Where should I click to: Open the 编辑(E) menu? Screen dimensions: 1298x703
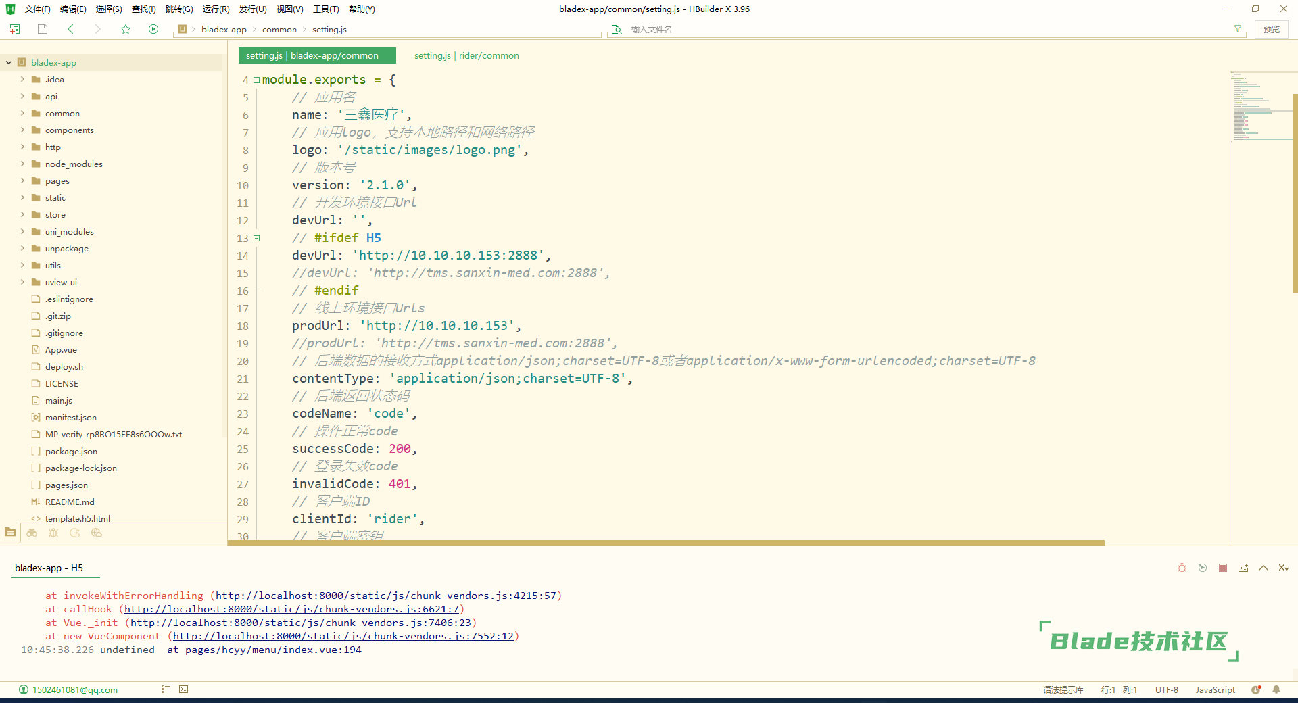(x=73, y=9)
